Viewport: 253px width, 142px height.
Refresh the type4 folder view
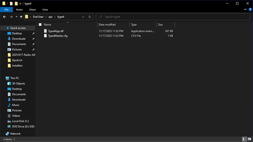click(x=90, y=17)
